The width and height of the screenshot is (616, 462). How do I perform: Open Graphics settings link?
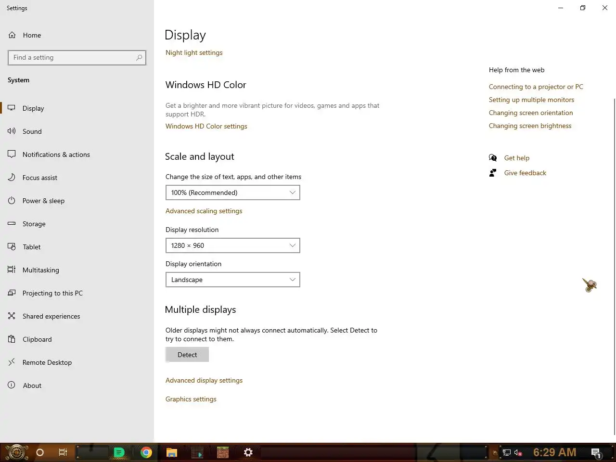[x=191, y=399]
